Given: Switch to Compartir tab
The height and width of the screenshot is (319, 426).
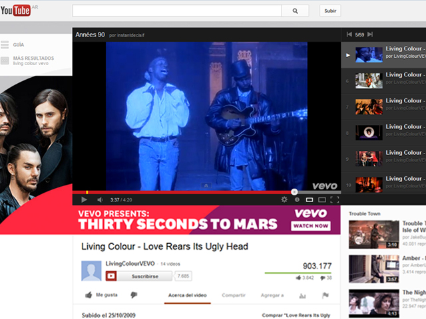Looking at the screenshot, I should (x=234, y=295).
